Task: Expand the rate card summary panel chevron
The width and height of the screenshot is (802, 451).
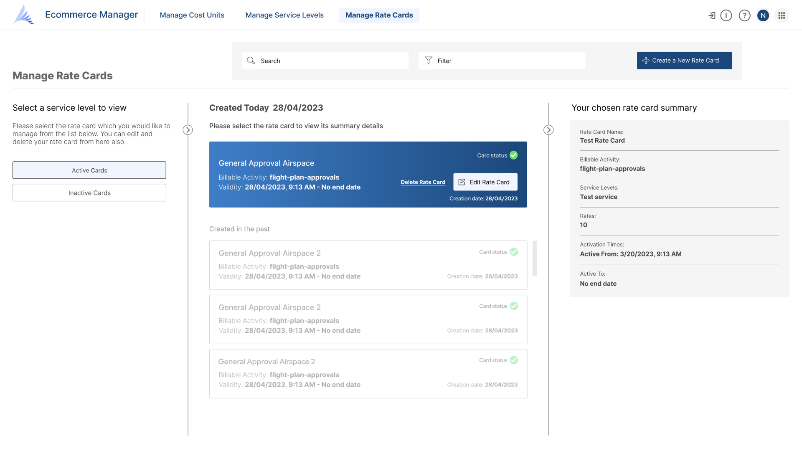Action: click(x=548, y=130)
